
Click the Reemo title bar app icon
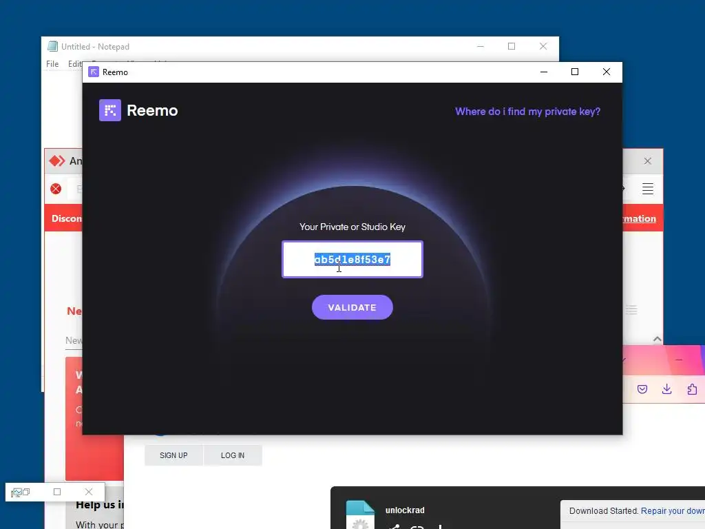point(94,72)
